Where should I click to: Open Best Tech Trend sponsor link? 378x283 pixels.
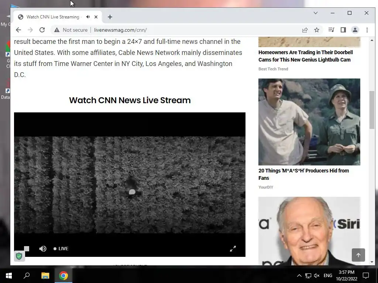tap(273, 69)
